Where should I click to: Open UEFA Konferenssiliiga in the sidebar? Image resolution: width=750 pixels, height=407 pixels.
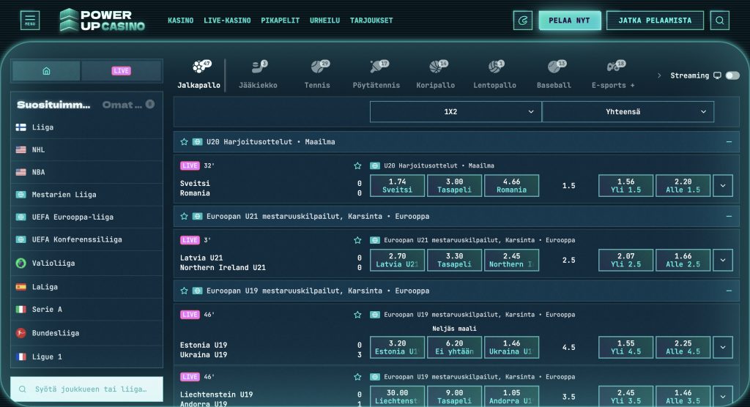point(86,239)
